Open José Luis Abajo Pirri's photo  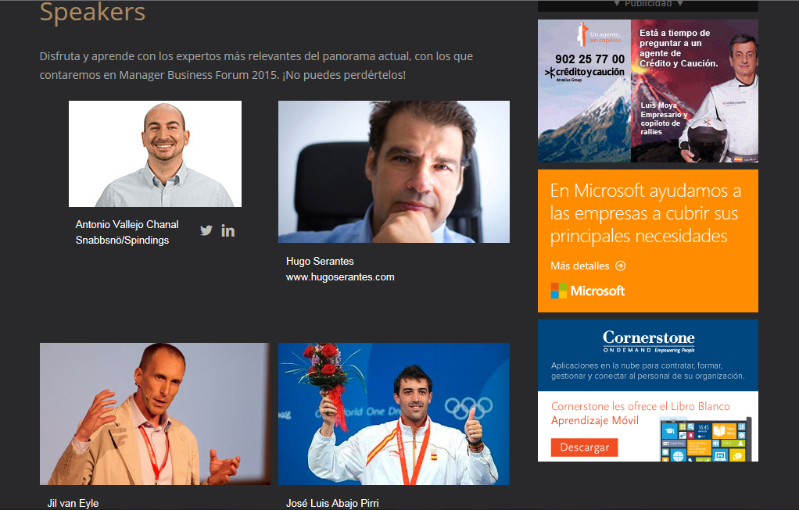(x=393, y=414)
